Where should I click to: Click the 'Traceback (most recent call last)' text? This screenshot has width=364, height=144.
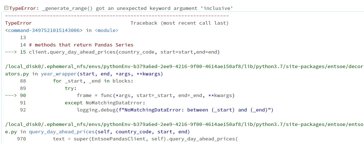[179, 23]
